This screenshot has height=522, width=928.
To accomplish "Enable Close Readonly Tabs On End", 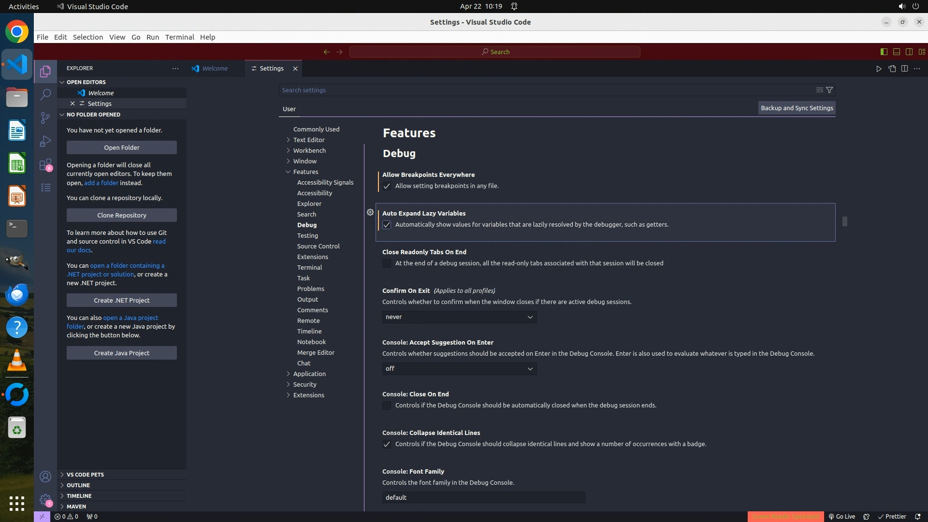I will [x=387, y=263].
